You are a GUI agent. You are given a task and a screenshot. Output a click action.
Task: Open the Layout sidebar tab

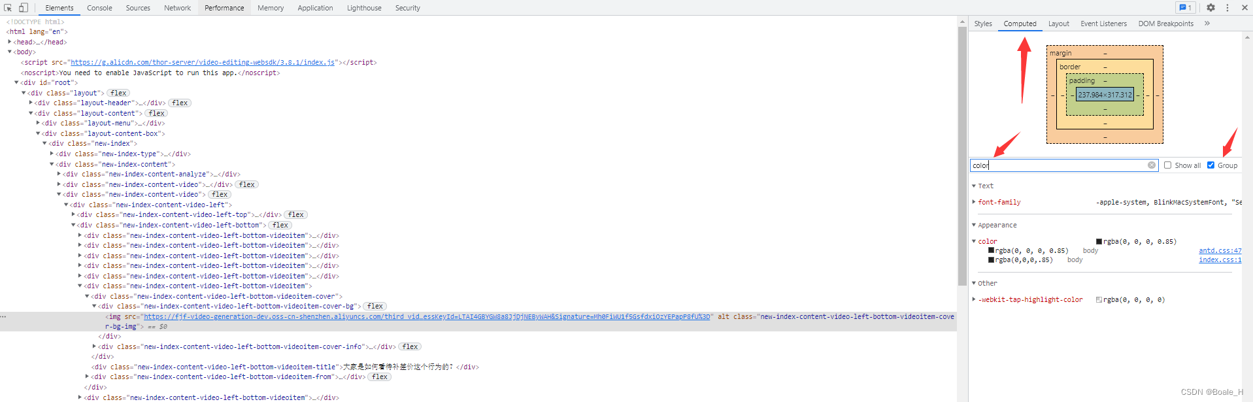(1058, 24)
